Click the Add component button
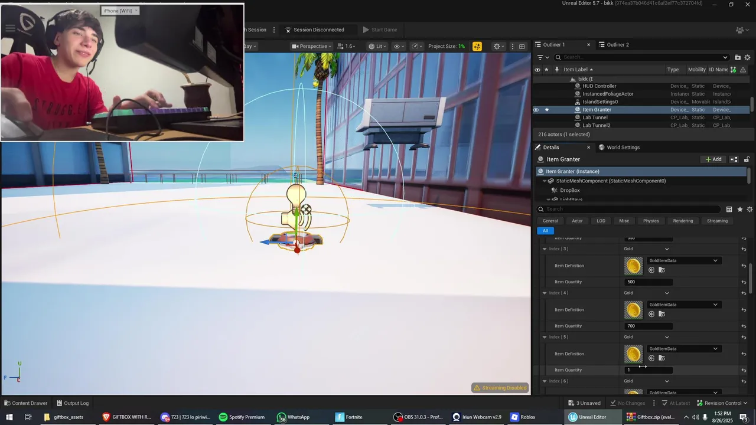Screen dimensions: 756x425 point(713,159)
